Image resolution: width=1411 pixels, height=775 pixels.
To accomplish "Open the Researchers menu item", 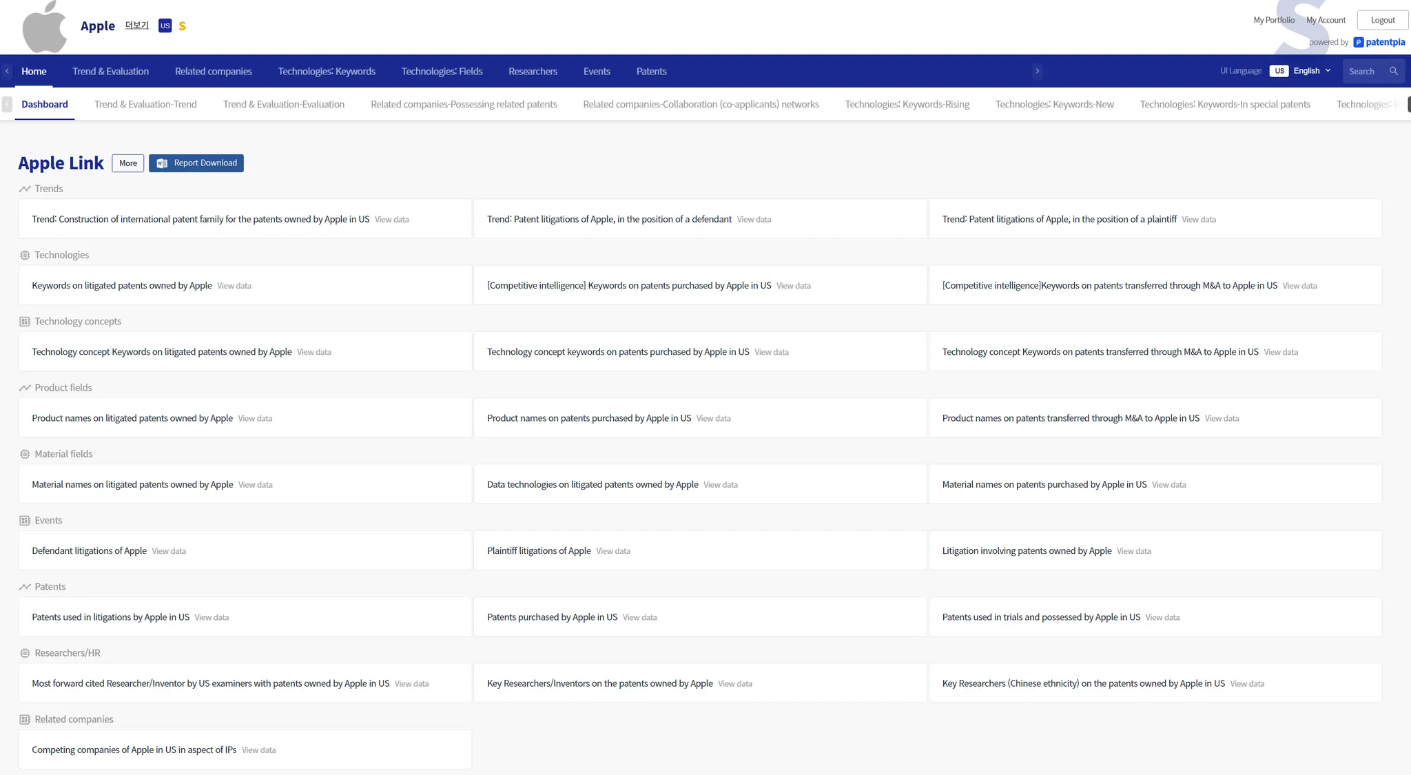I will tap(533, 72).
